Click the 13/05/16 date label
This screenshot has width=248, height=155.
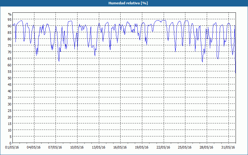[99, 148]
